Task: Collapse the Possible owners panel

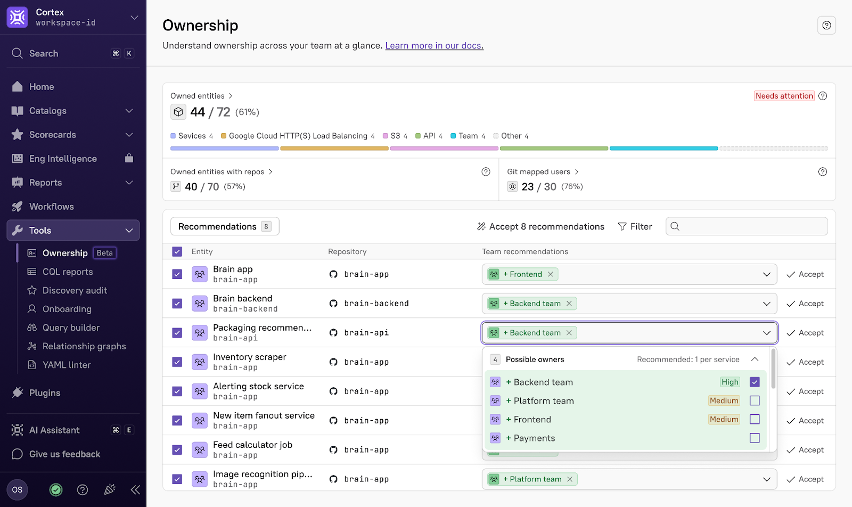Action: point(755,359)
